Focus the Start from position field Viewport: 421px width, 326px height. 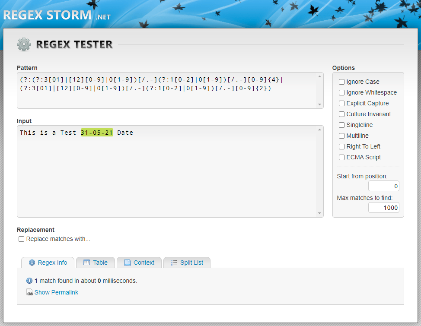click(x=384, y=186)
